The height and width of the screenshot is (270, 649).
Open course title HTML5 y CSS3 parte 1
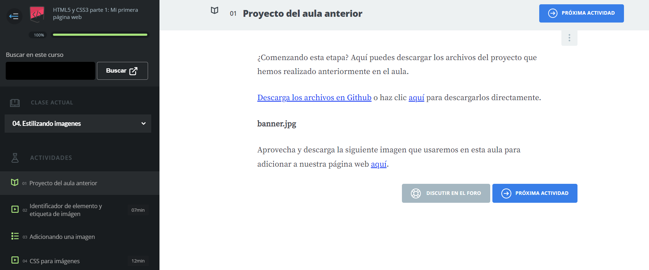(x=95, y=14)
